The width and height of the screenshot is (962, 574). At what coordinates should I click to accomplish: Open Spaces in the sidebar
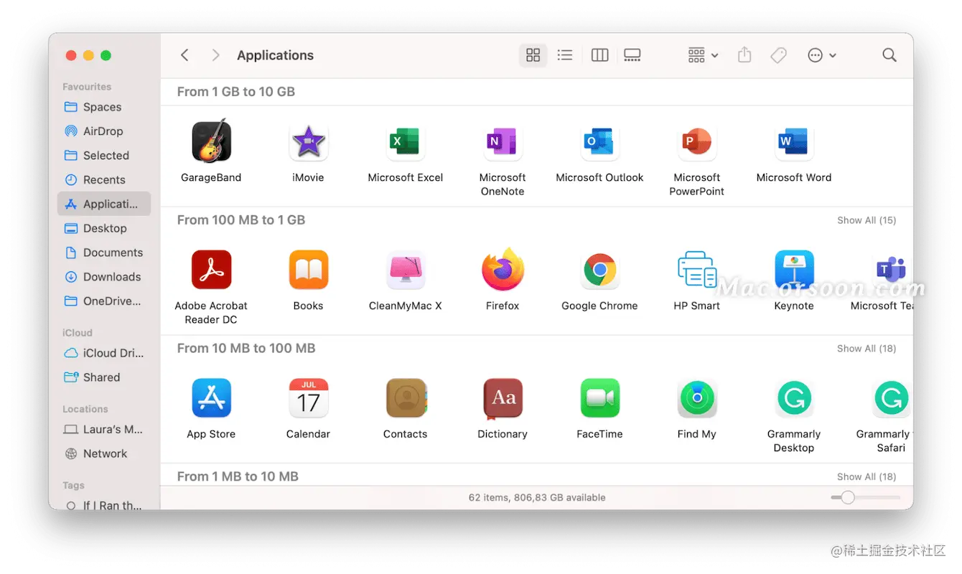(x=104, y=107)
